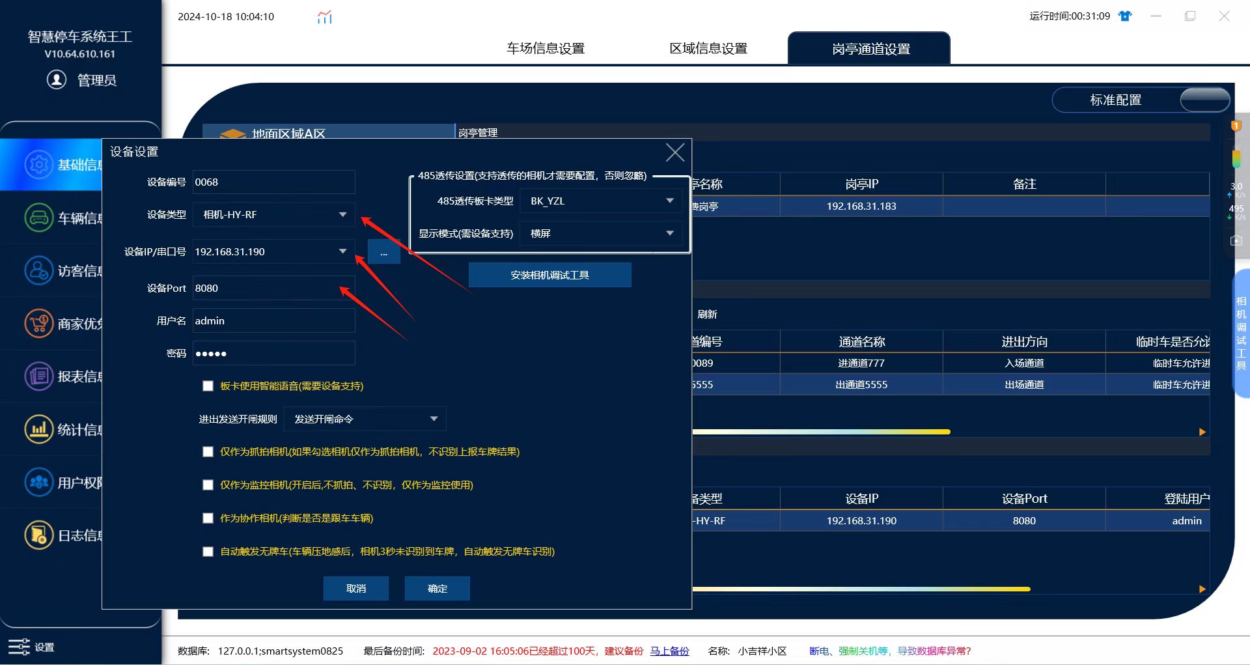1250x665 pixels.
Task: Check 仅作为抓拍相机 option
Action: pos(208,452)
